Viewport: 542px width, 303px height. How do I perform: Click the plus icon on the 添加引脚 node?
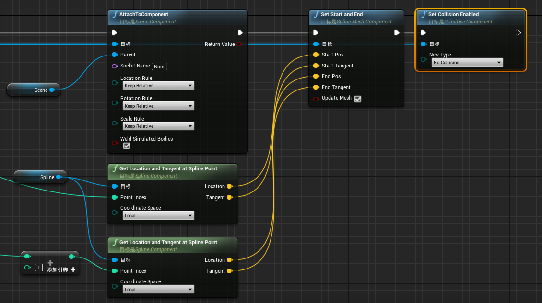pyautogui.click(x=73, y=269)
